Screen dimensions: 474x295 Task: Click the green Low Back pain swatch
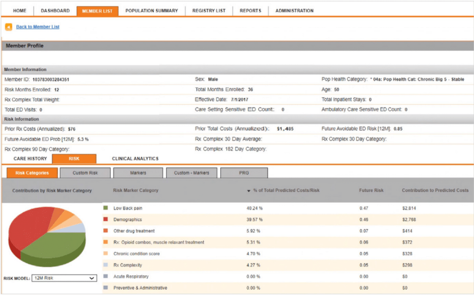coord(106,208)
